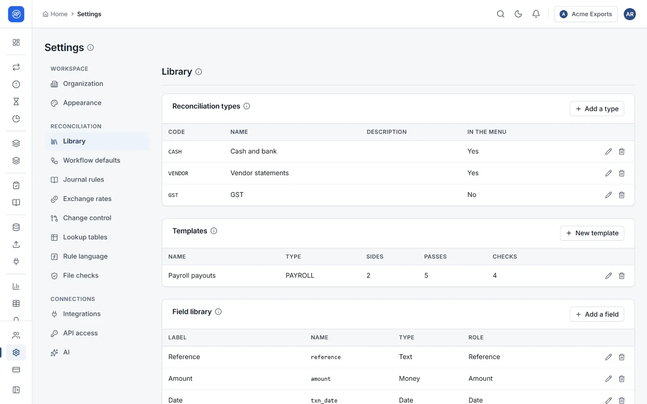Viewport: 647px width, 404px height.
Task: Open AR user avatar menu
Action: point(629,14)
